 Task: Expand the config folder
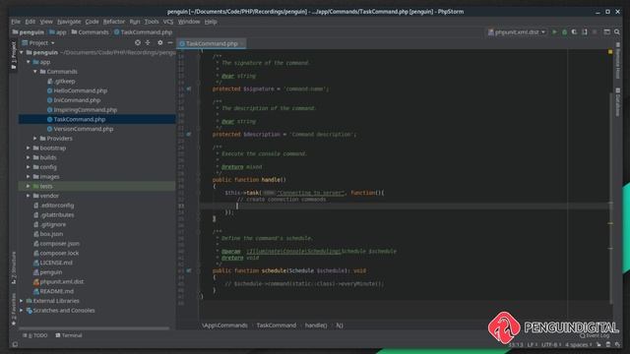(29, 167)
